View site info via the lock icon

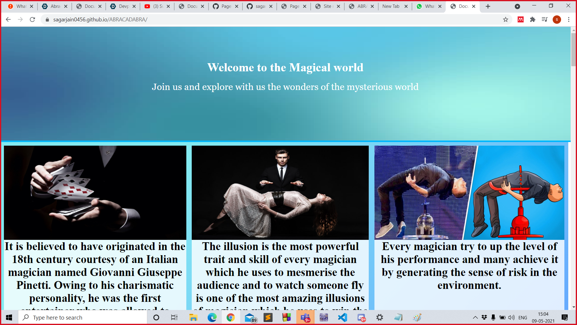[47, 20]
